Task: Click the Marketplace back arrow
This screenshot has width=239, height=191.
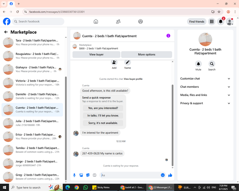Action: pyautogui.click(x=6, y=32)
